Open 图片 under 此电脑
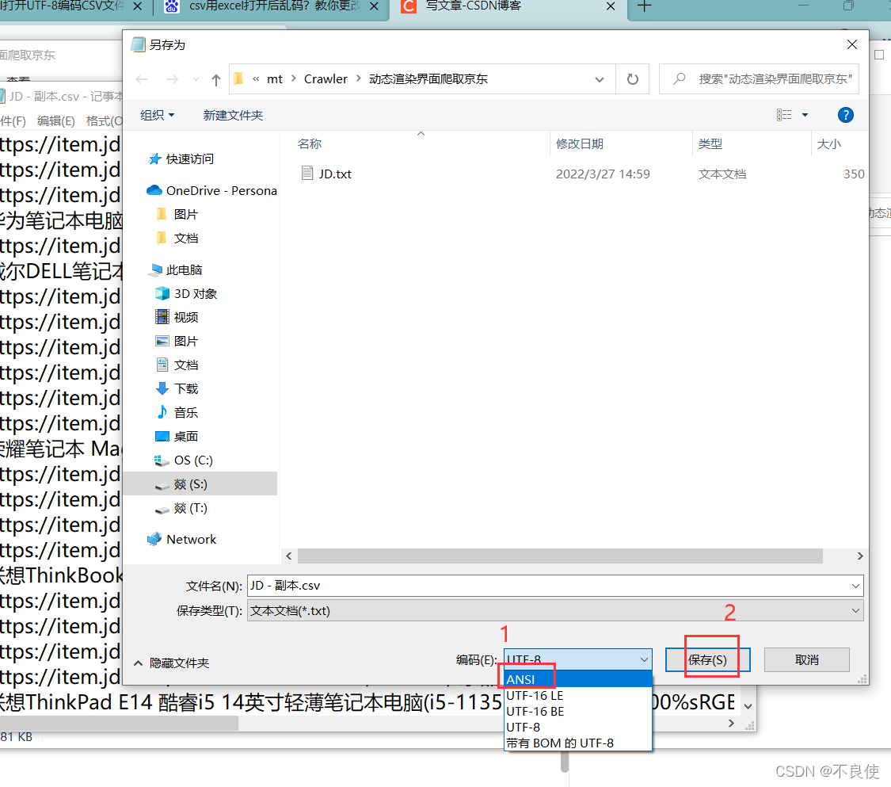 pyautogui.click(x=177, y=341)
